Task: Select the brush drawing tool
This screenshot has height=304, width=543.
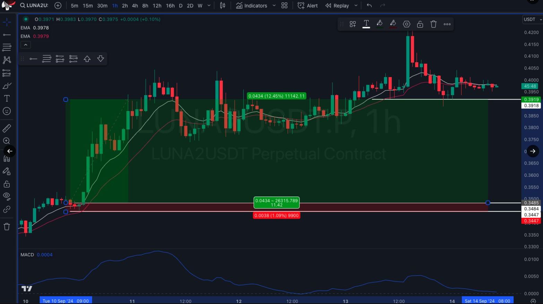Action: pyautogui.click(x=7, y=86)
